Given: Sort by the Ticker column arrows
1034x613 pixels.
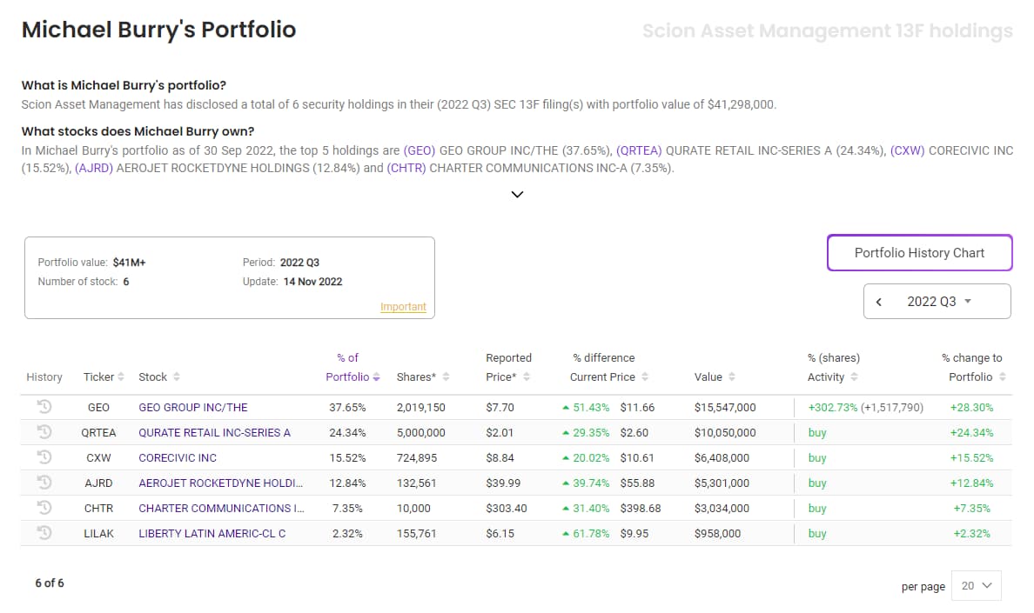Looking at the screenshot, I should (x=121, y=376).
